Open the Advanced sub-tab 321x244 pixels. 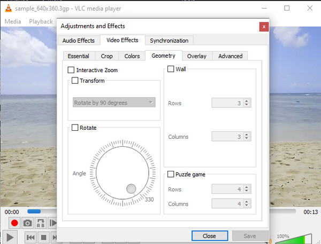(230, 56)
